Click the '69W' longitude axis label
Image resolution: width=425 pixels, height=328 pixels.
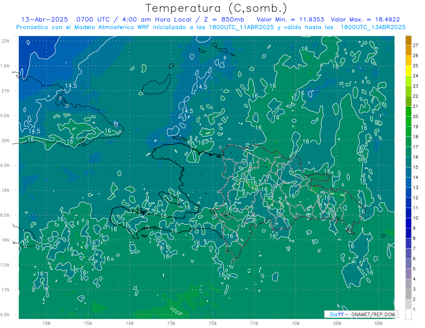337,323
